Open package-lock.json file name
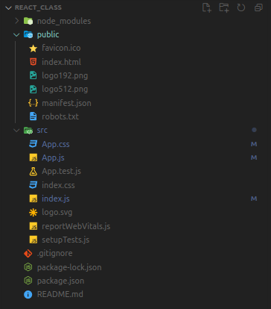Viewport: 271px width, 309px height. pos(69,267)
